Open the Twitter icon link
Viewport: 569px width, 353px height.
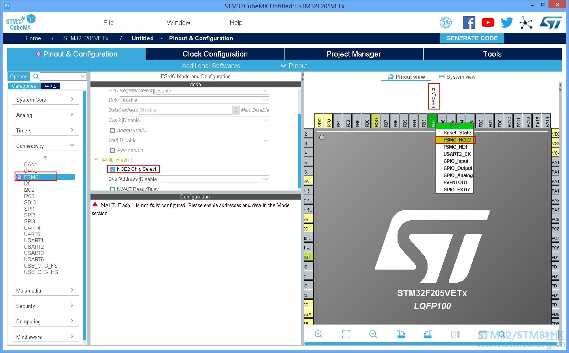[x=507, y=23]
